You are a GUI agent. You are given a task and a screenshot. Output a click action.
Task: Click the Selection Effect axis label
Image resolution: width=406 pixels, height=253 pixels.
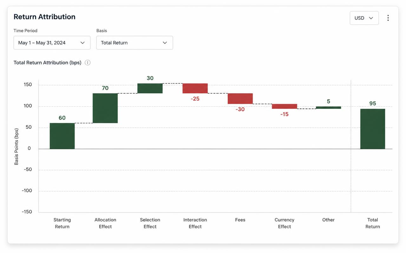(x=150, y=223)
